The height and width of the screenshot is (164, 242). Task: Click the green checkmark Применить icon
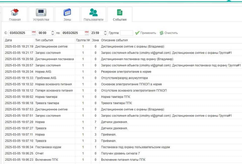(137, 33)
